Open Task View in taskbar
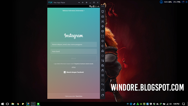The image size is (188, 106). click(7, 104)
